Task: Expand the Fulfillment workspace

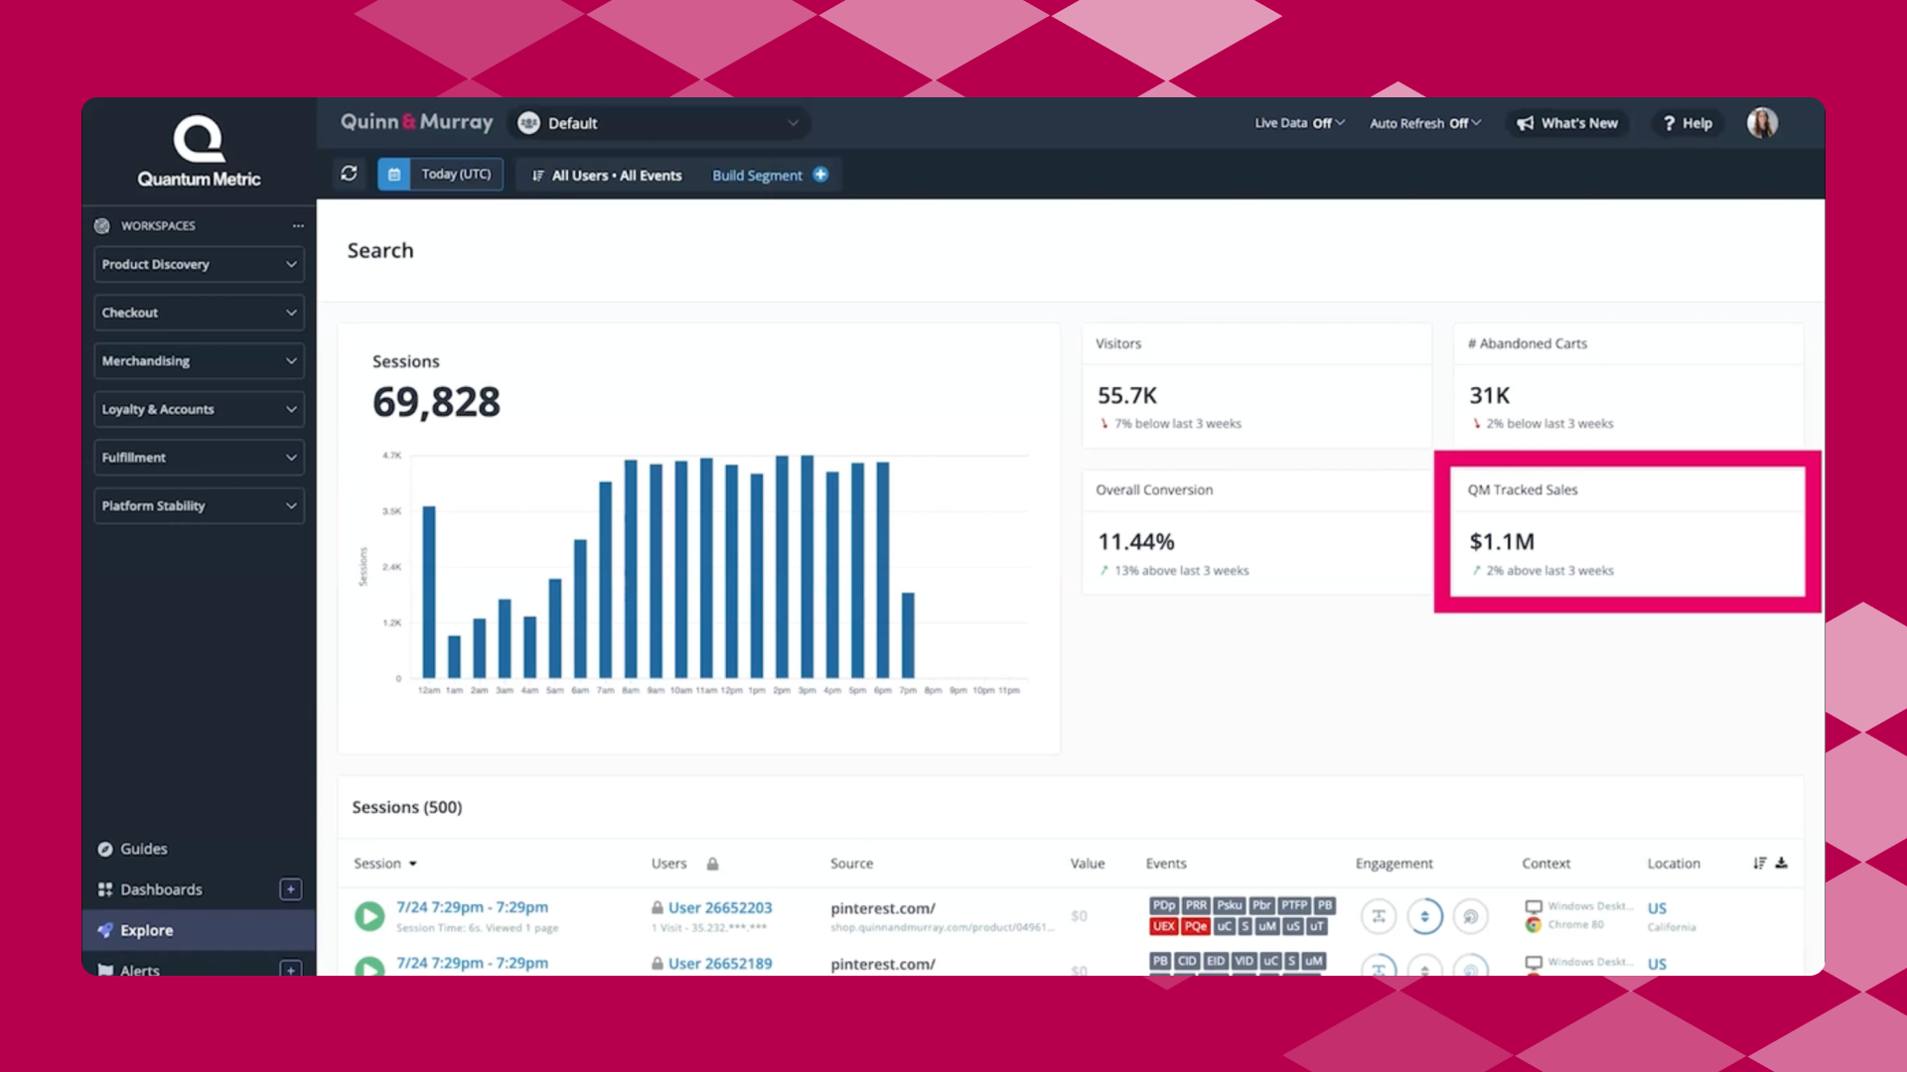Action: 199,458
